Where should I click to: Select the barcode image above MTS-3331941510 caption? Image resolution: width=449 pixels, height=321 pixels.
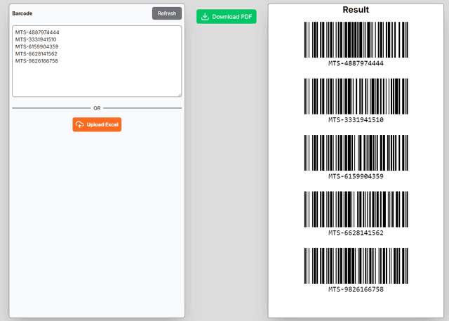tap(356, 96)
